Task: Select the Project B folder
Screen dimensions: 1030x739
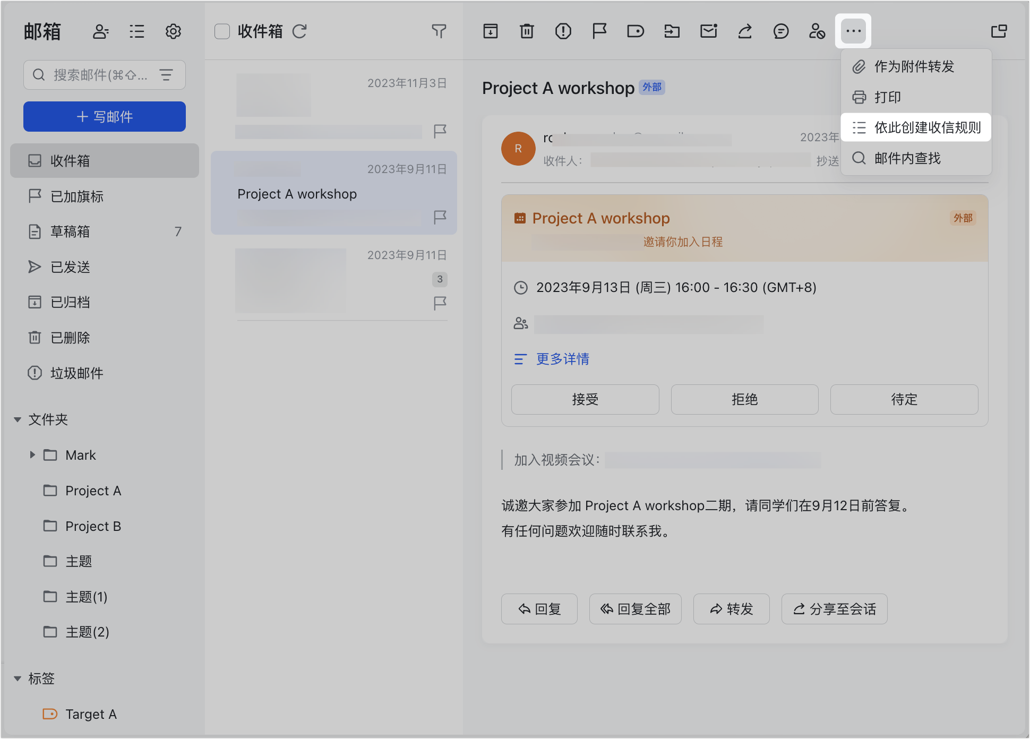Action: (105, 526)
